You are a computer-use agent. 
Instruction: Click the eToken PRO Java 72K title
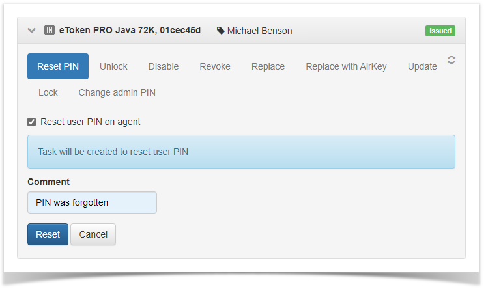tap(130, 30)
